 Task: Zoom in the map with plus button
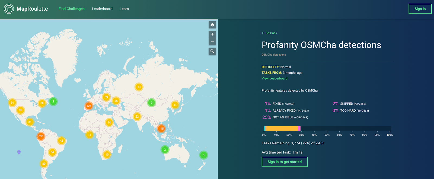click(x=212, y=34)
